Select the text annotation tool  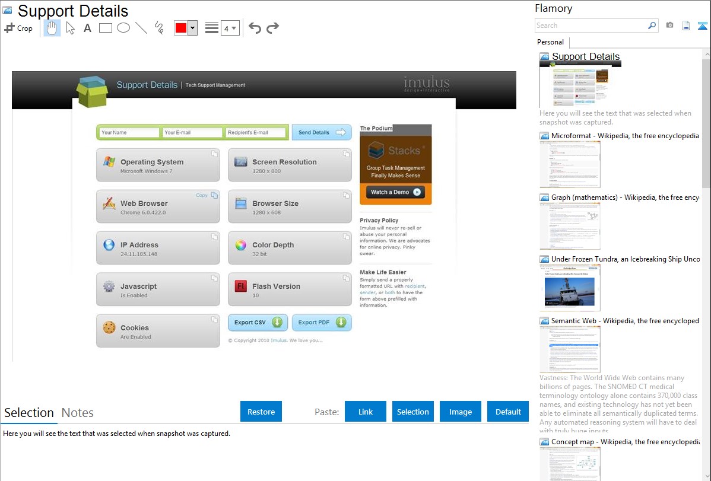pos(87,28)
